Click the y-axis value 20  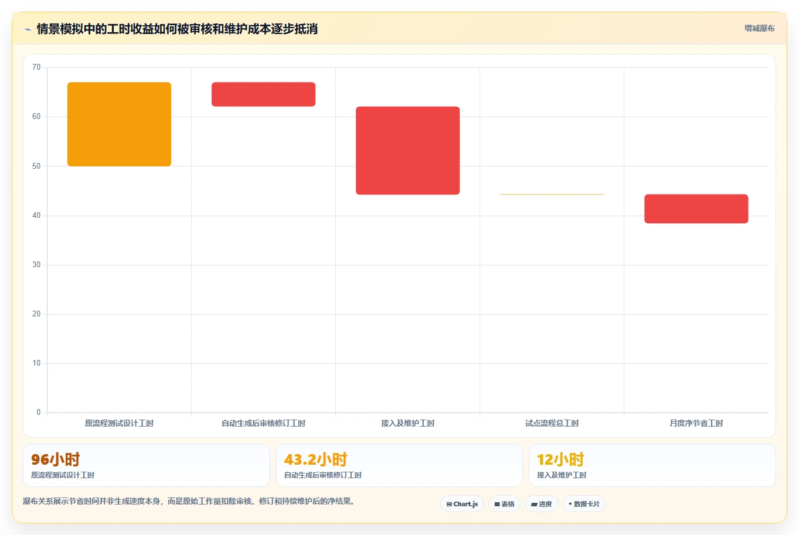(36, 313)
